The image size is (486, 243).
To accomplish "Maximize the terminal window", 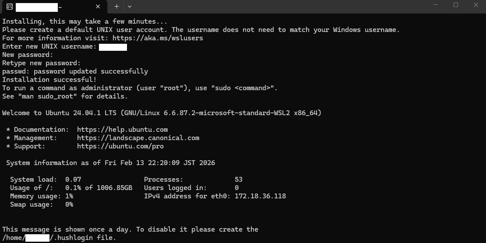I will point(455,5).
